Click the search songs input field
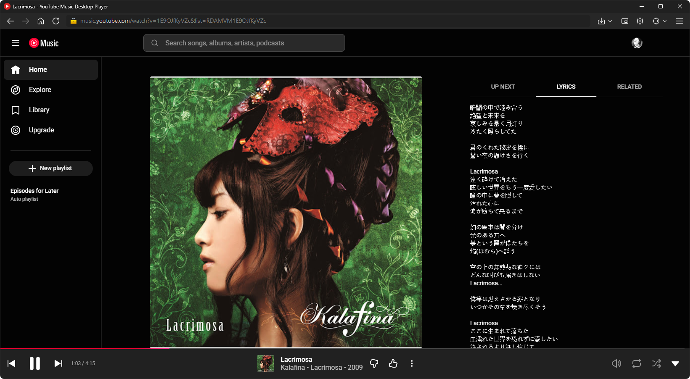690x379 pixels. pos(244,42)
